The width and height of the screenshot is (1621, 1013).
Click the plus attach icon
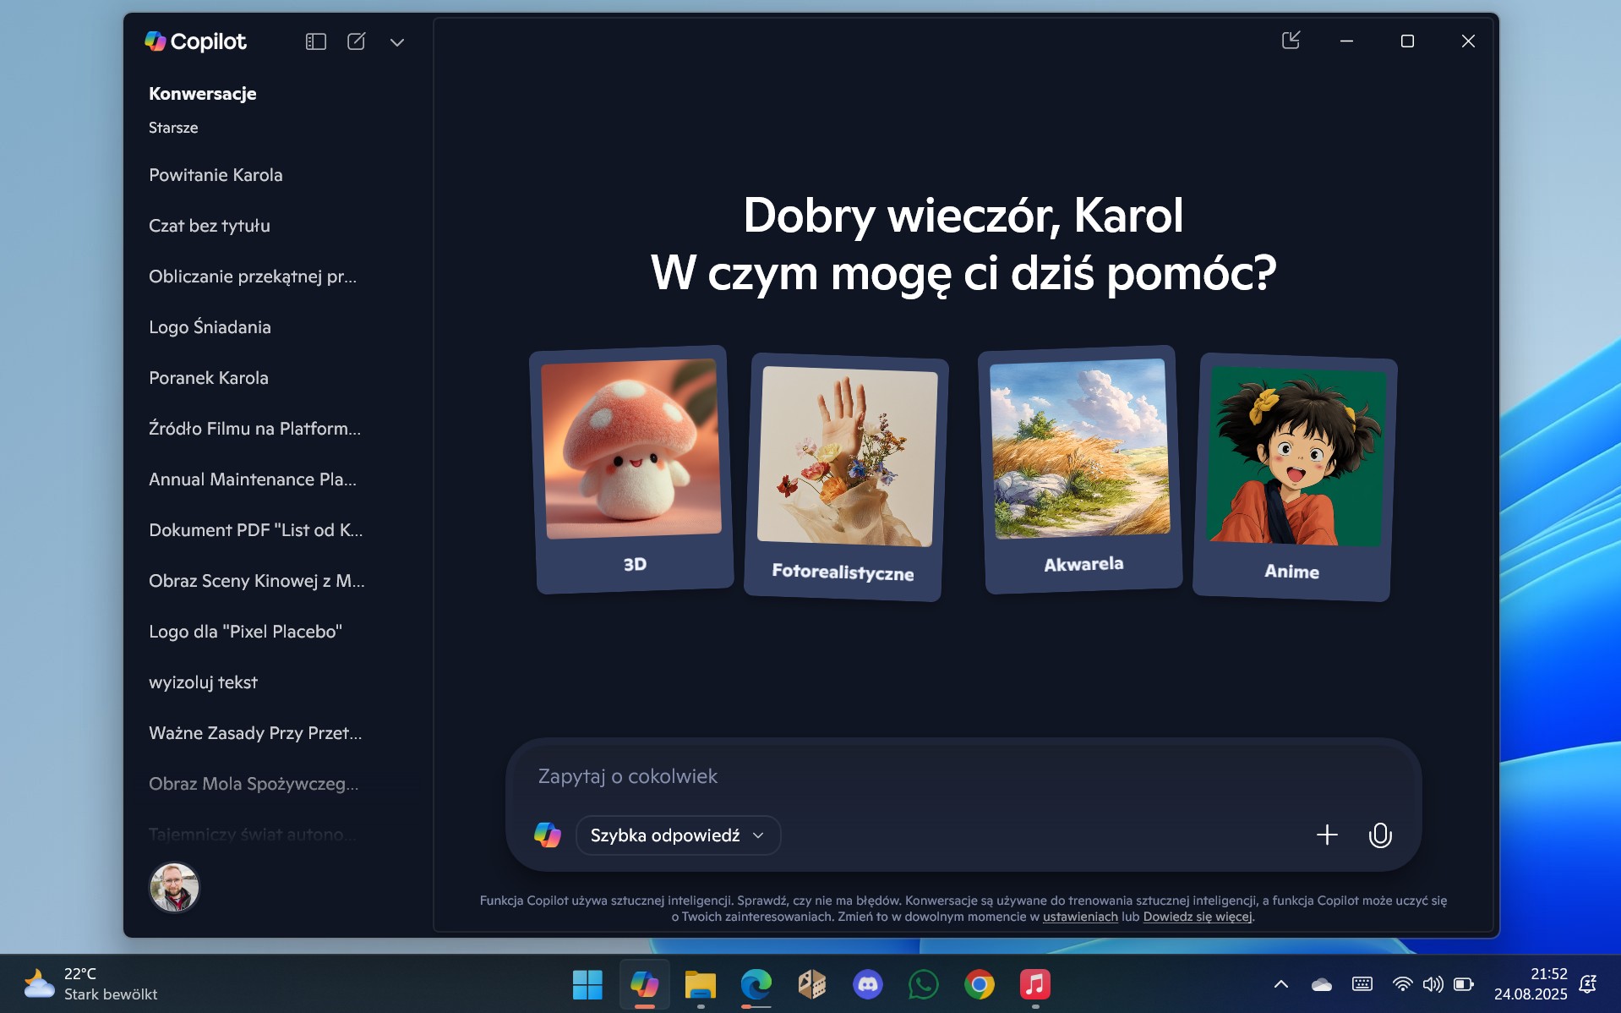point(1327,835)
